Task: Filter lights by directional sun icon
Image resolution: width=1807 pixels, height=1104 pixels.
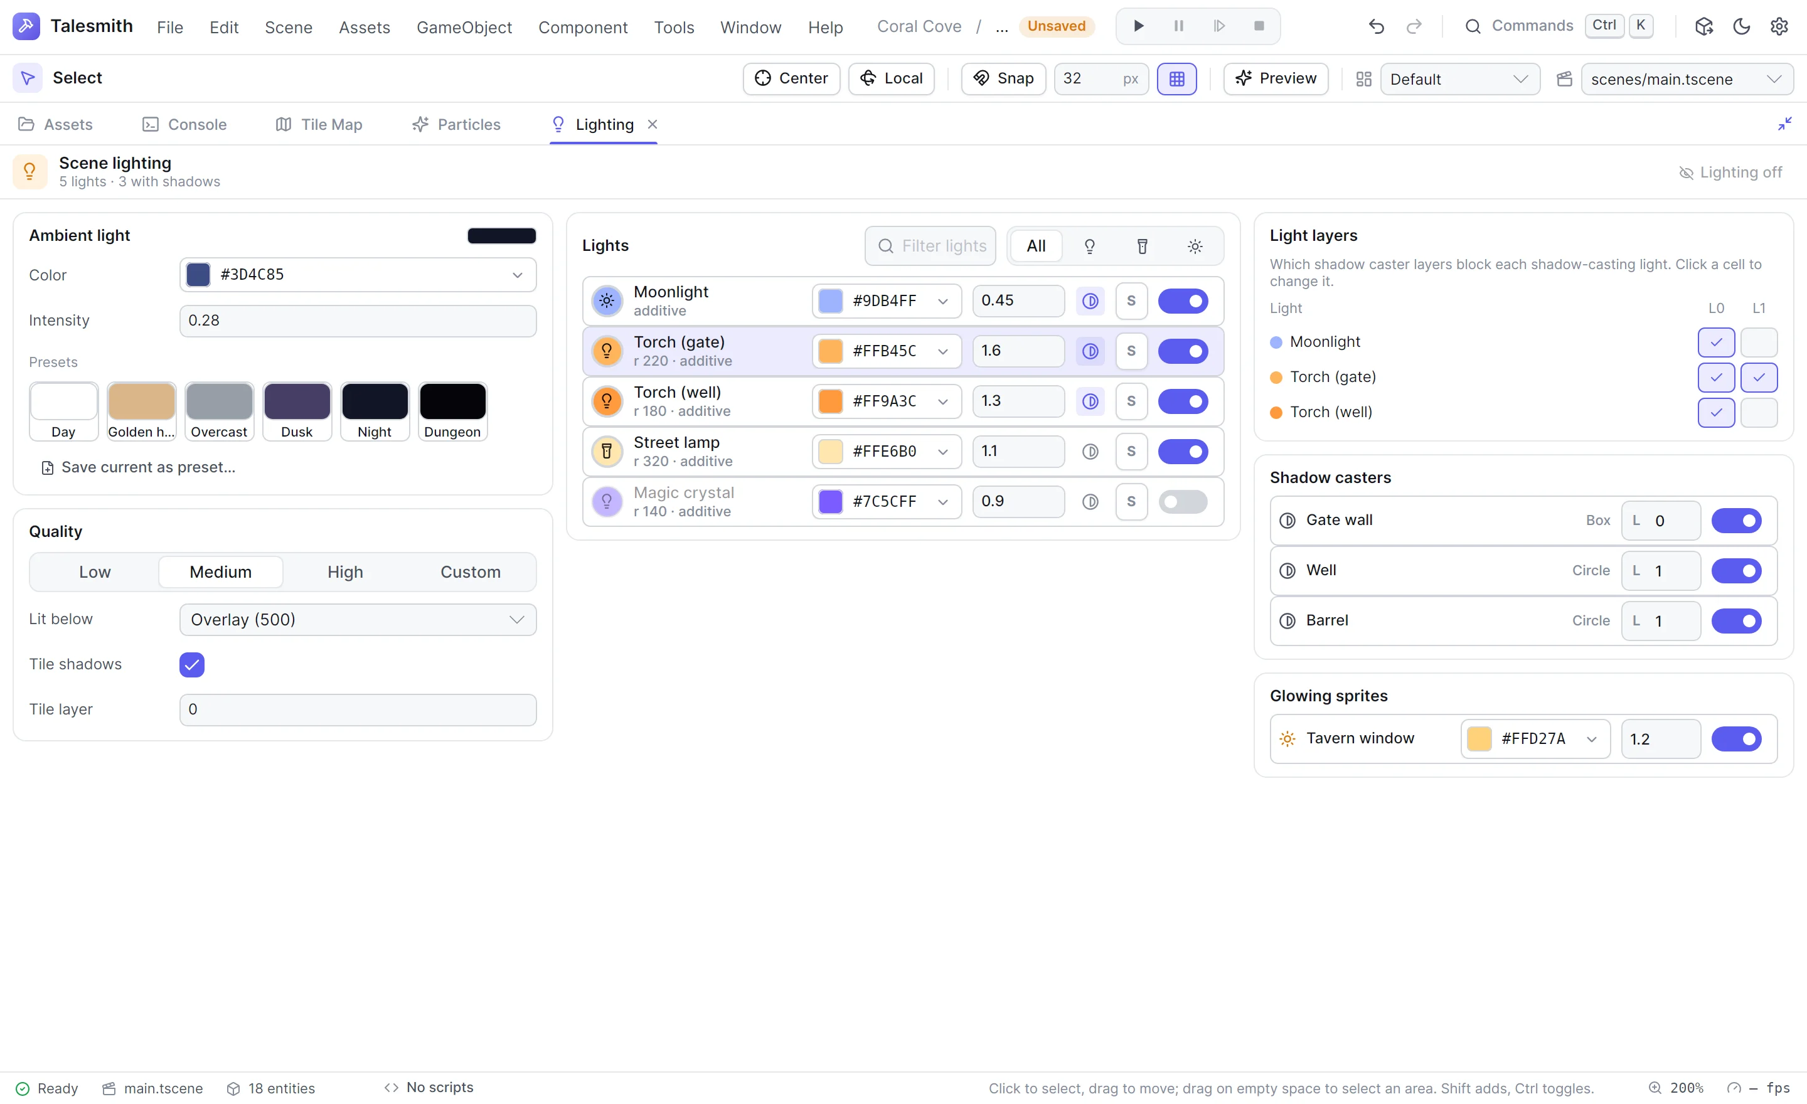Action: [x=1195, y=247]
